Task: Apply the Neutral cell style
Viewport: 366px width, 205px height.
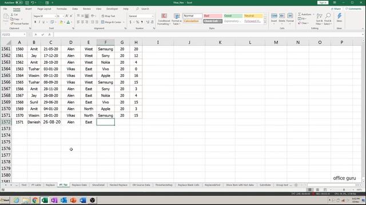Action: pos(253,16)
